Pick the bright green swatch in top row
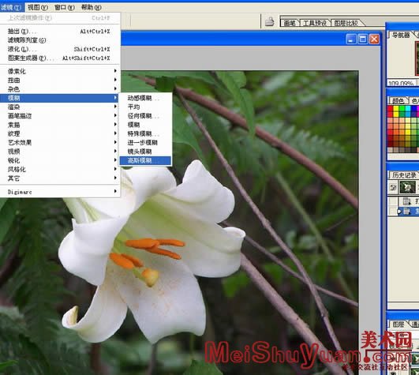This screenshot has width=419, height=375. point(402,108)
